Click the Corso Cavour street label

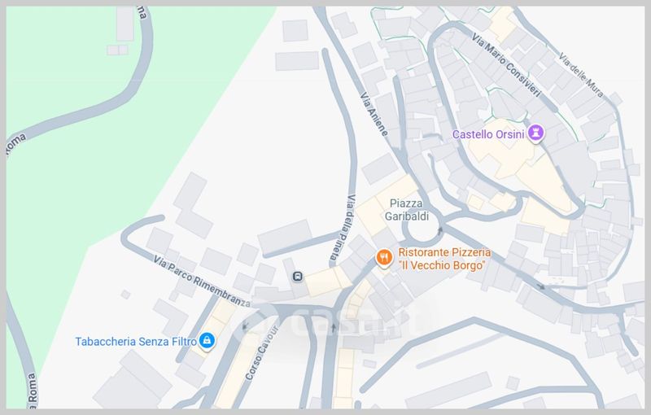[x=261, y=353]
